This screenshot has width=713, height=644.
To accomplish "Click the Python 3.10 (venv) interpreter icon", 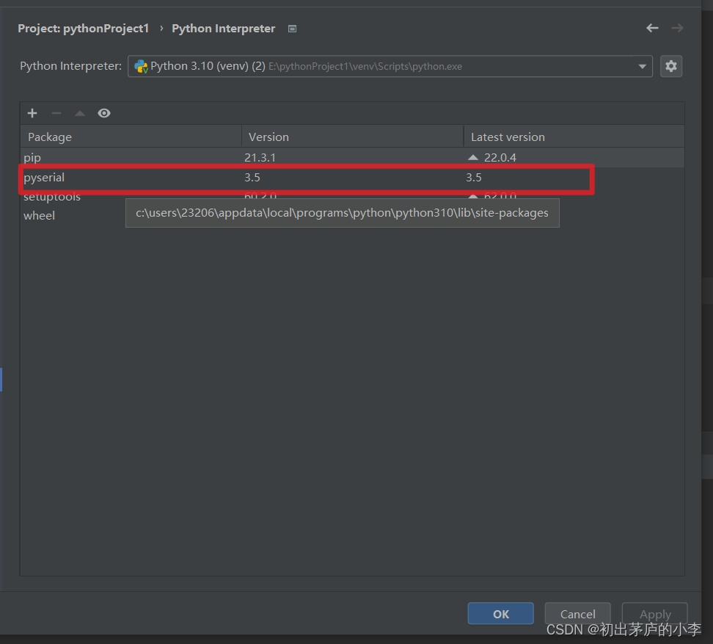I will (141, 66).
